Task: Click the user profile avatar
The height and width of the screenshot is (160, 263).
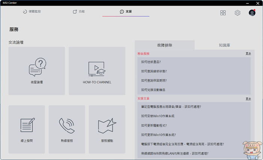Action: 252,12
